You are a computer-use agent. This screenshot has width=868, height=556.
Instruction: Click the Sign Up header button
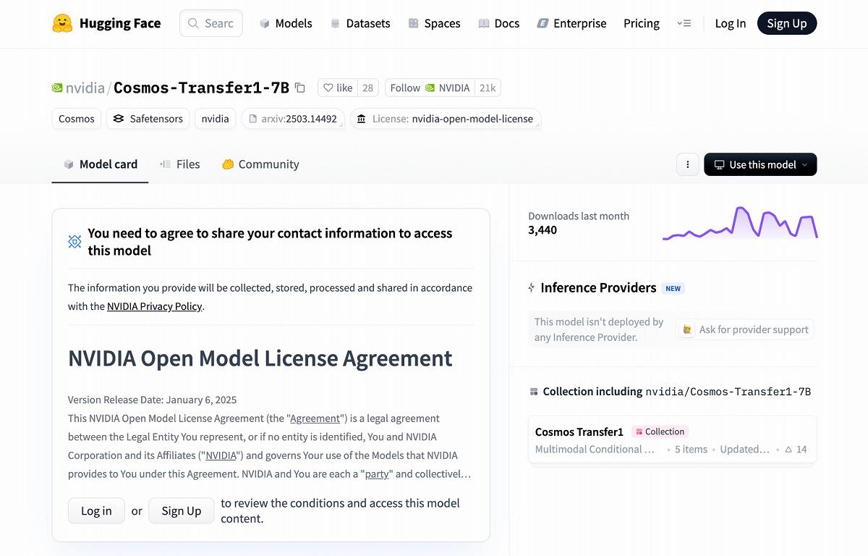(x=787, y=23)
